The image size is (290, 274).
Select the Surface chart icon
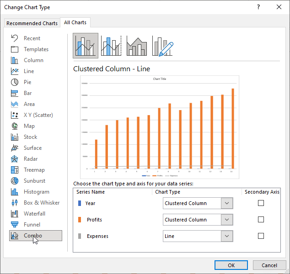pyautogui.click(x=15, y=148)
